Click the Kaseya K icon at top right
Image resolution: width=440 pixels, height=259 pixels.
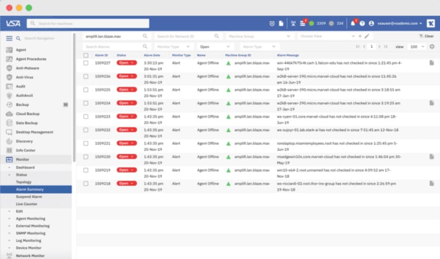[x=431, y=23]
